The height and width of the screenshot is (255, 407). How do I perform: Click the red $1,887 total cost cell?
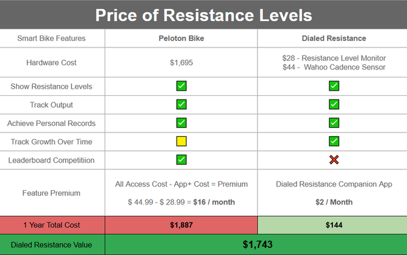pyautogui.click(x=181, y=225)
